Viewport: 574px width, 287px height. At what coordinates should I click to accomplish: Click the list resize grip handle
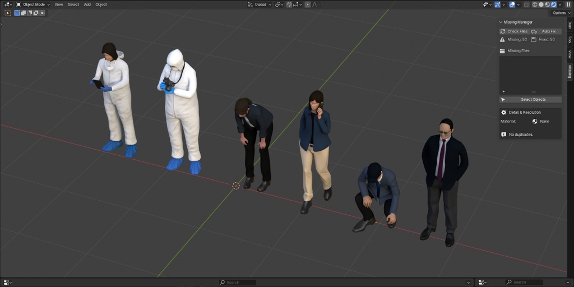[534, 91]
